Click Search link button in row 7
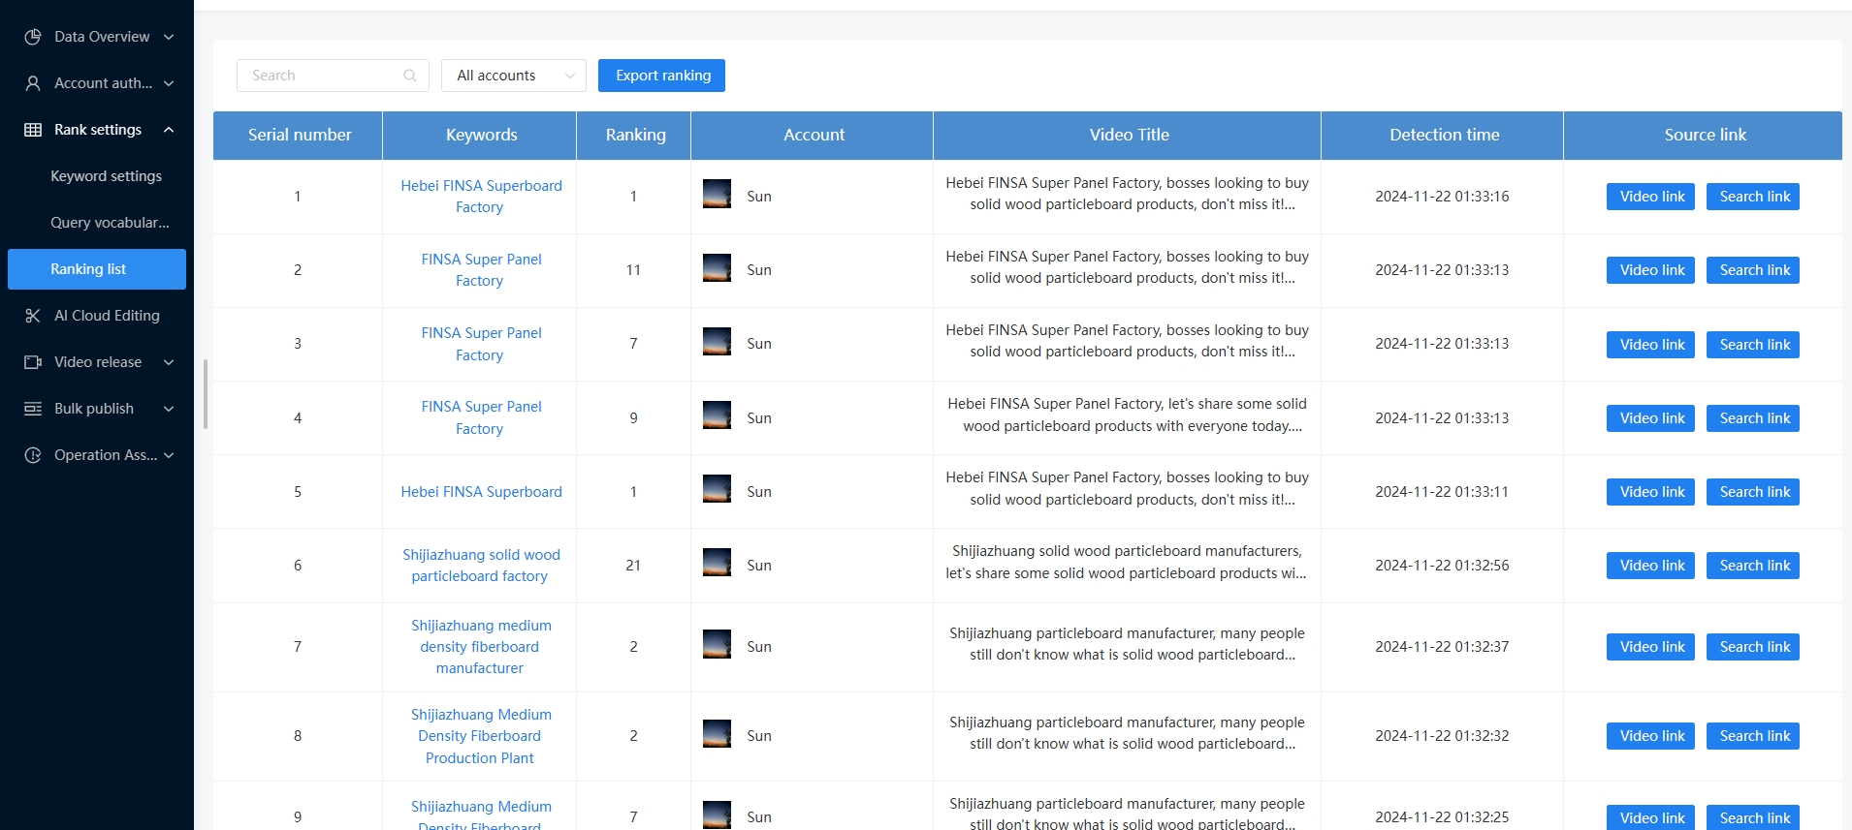Image resolution: width=1852 pixels, height=830 pixels. click(x=1753, y=647)
